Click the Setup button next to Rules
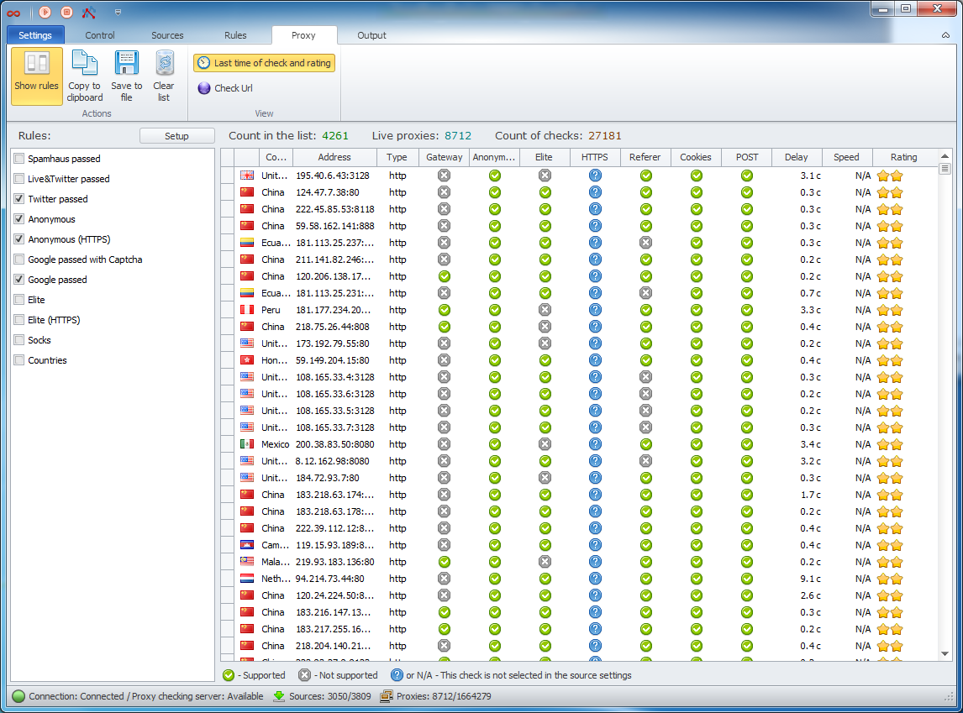This screenshot has width=963, height=713. coord(176,136)
